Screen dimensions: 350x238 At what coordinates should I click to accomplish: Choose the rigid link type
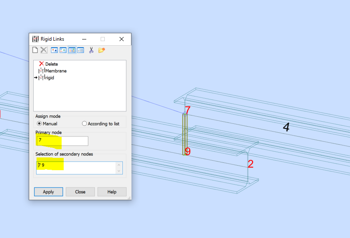49,78
